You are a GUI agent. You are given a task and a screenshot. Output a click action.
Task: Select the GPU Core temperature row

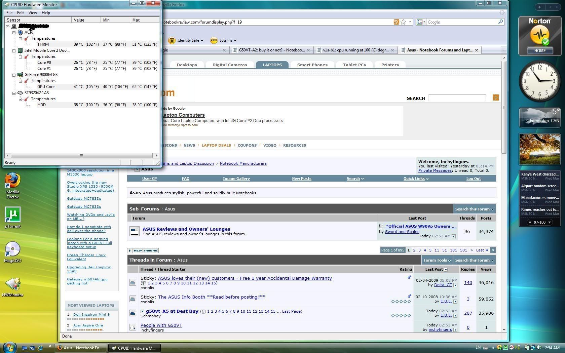(82, 87)
